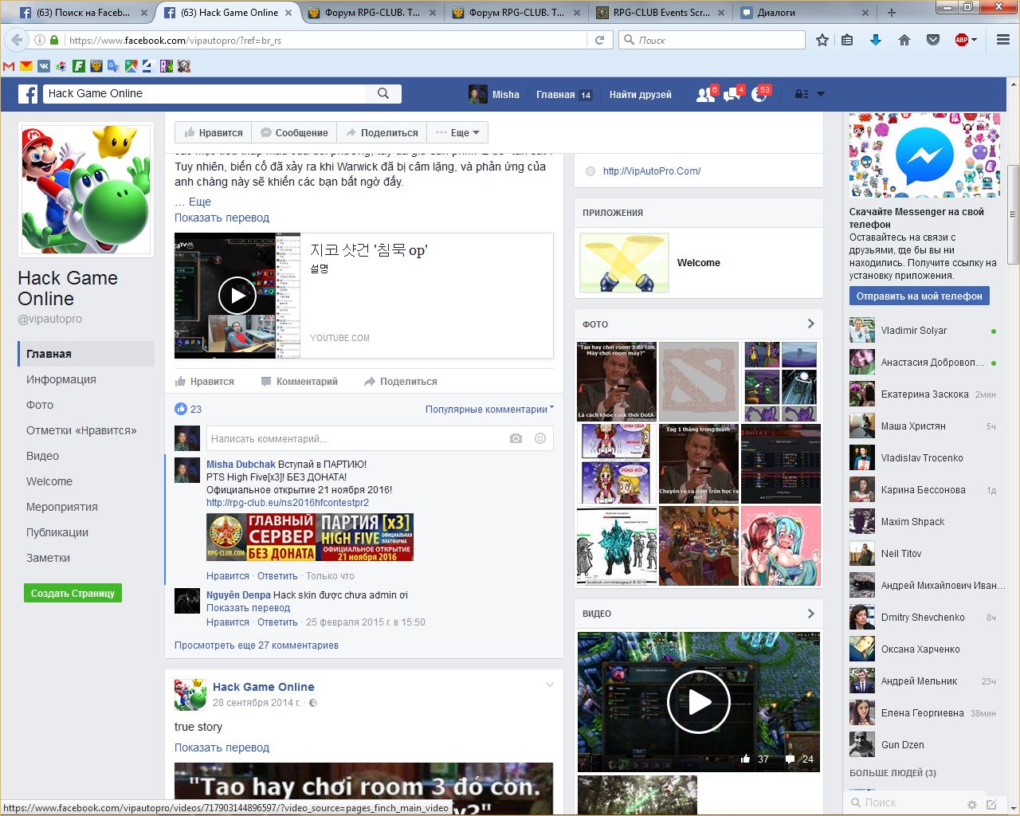
Task: Play the video in the ВИДЕО section
Action: (698, 702)
